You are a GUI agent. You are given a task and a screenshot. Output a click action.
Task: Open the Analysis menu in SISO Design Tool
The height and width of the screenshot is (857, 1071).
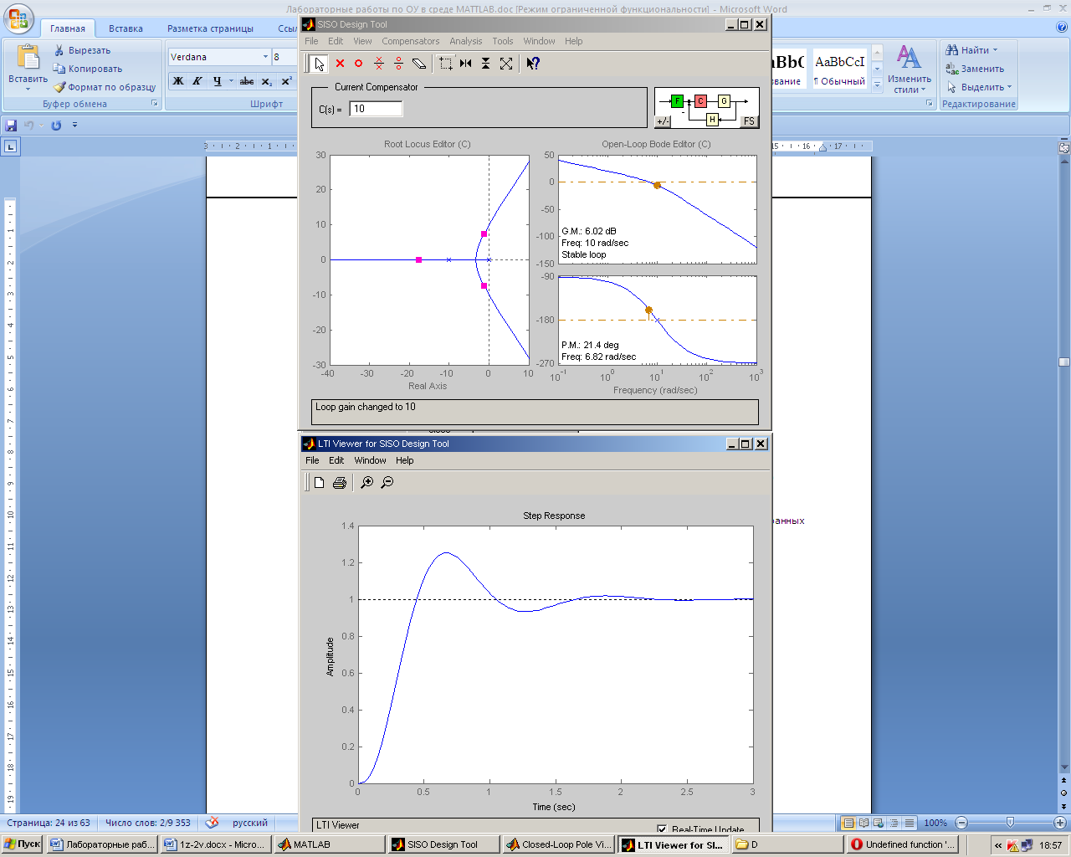(x=466, y=41)
